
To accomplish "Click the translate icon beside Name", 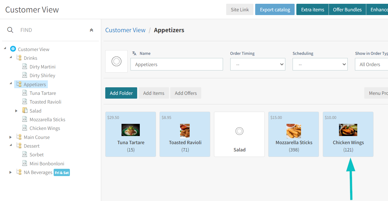I will coord(134,53).
